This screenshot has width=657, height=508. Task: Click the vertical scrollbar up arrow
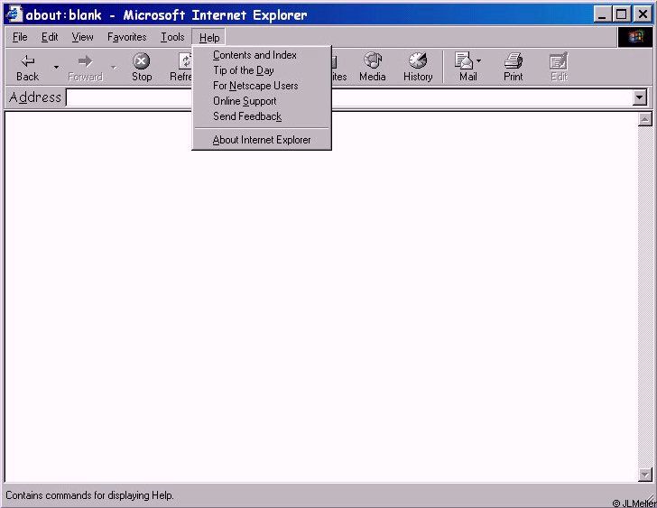tap(645, 119)
